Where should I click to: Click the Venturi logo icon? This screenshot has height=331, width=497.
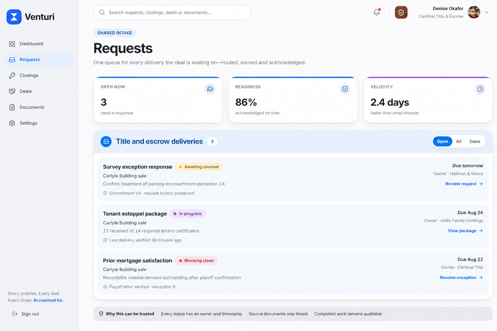coord(14,17)
